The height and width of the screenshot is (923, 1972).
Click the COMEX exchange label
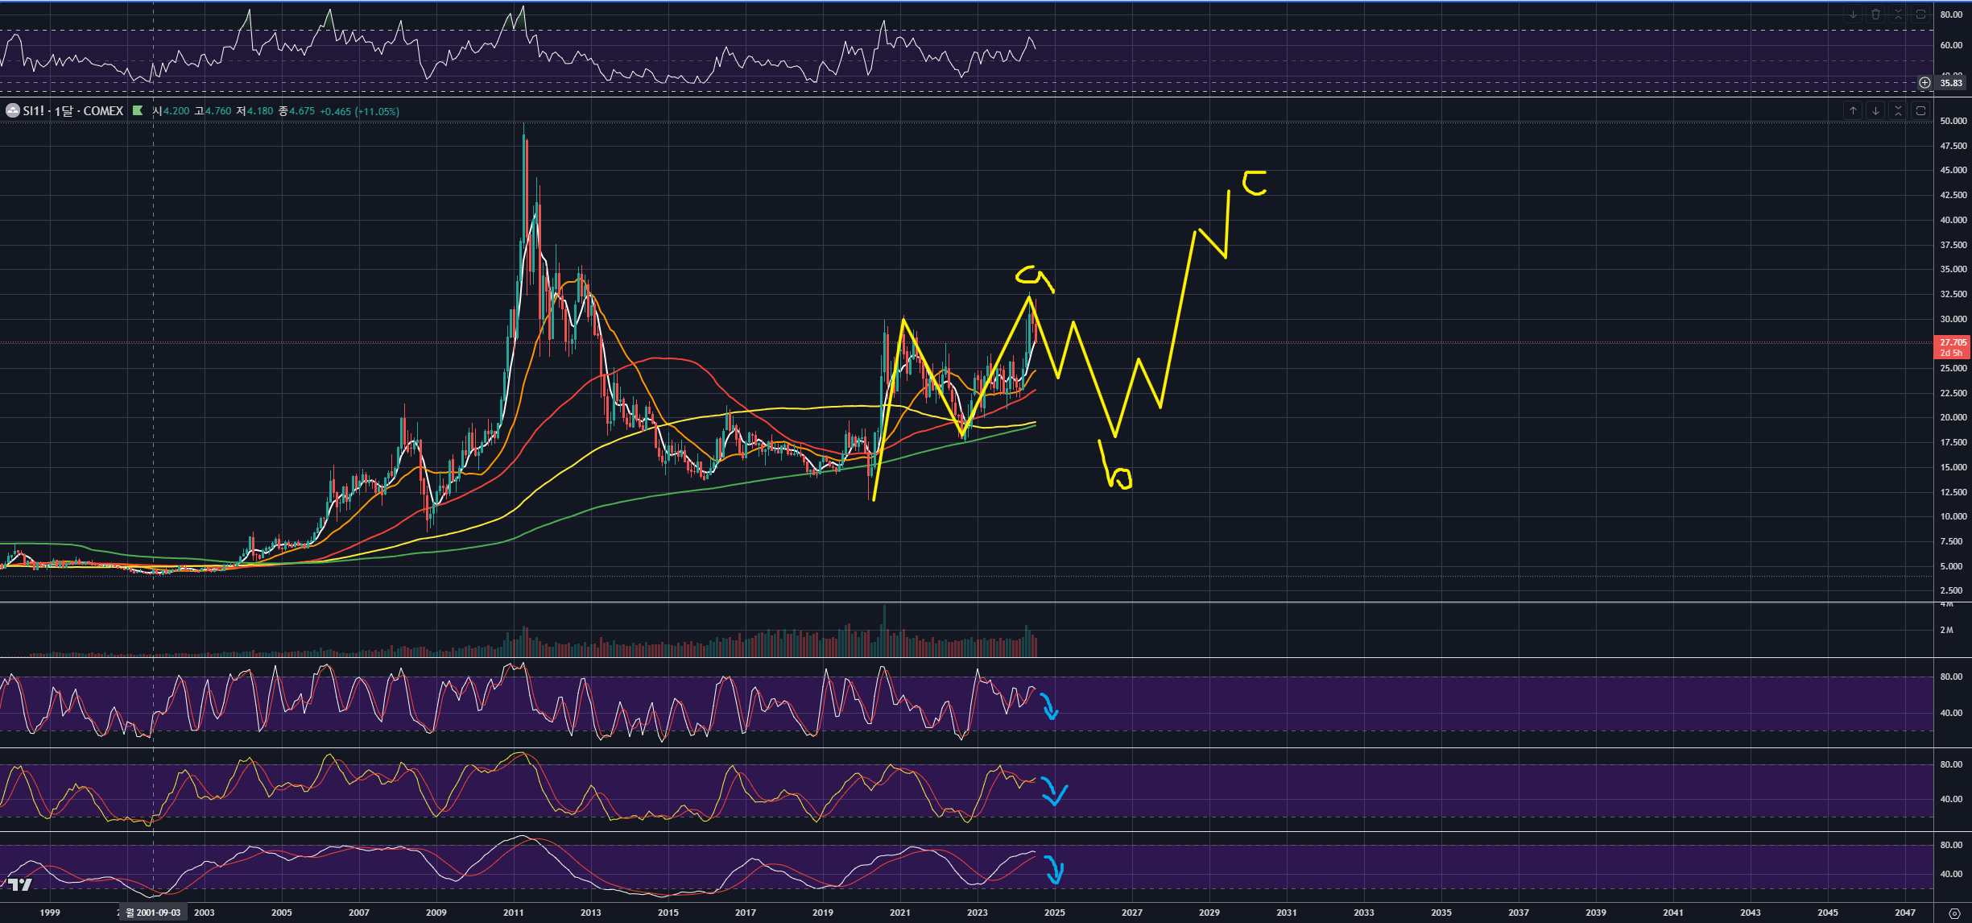coord(103,111)
